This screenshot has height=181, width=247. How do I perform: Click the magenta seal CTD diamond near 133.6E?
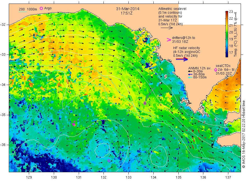tap(145, 103)
